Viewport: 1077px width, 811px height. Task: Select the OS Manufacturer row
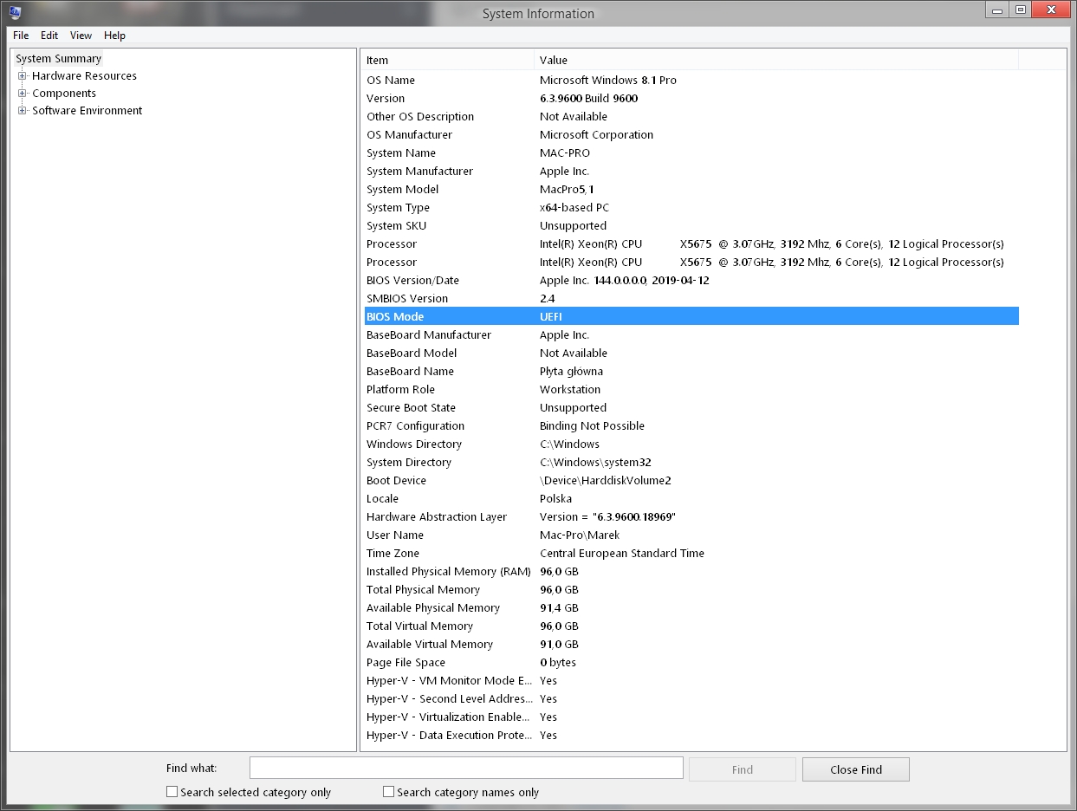click(x=691, y=135)
